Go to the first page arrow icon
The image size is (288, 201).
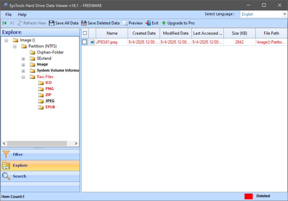click(4, 23)
